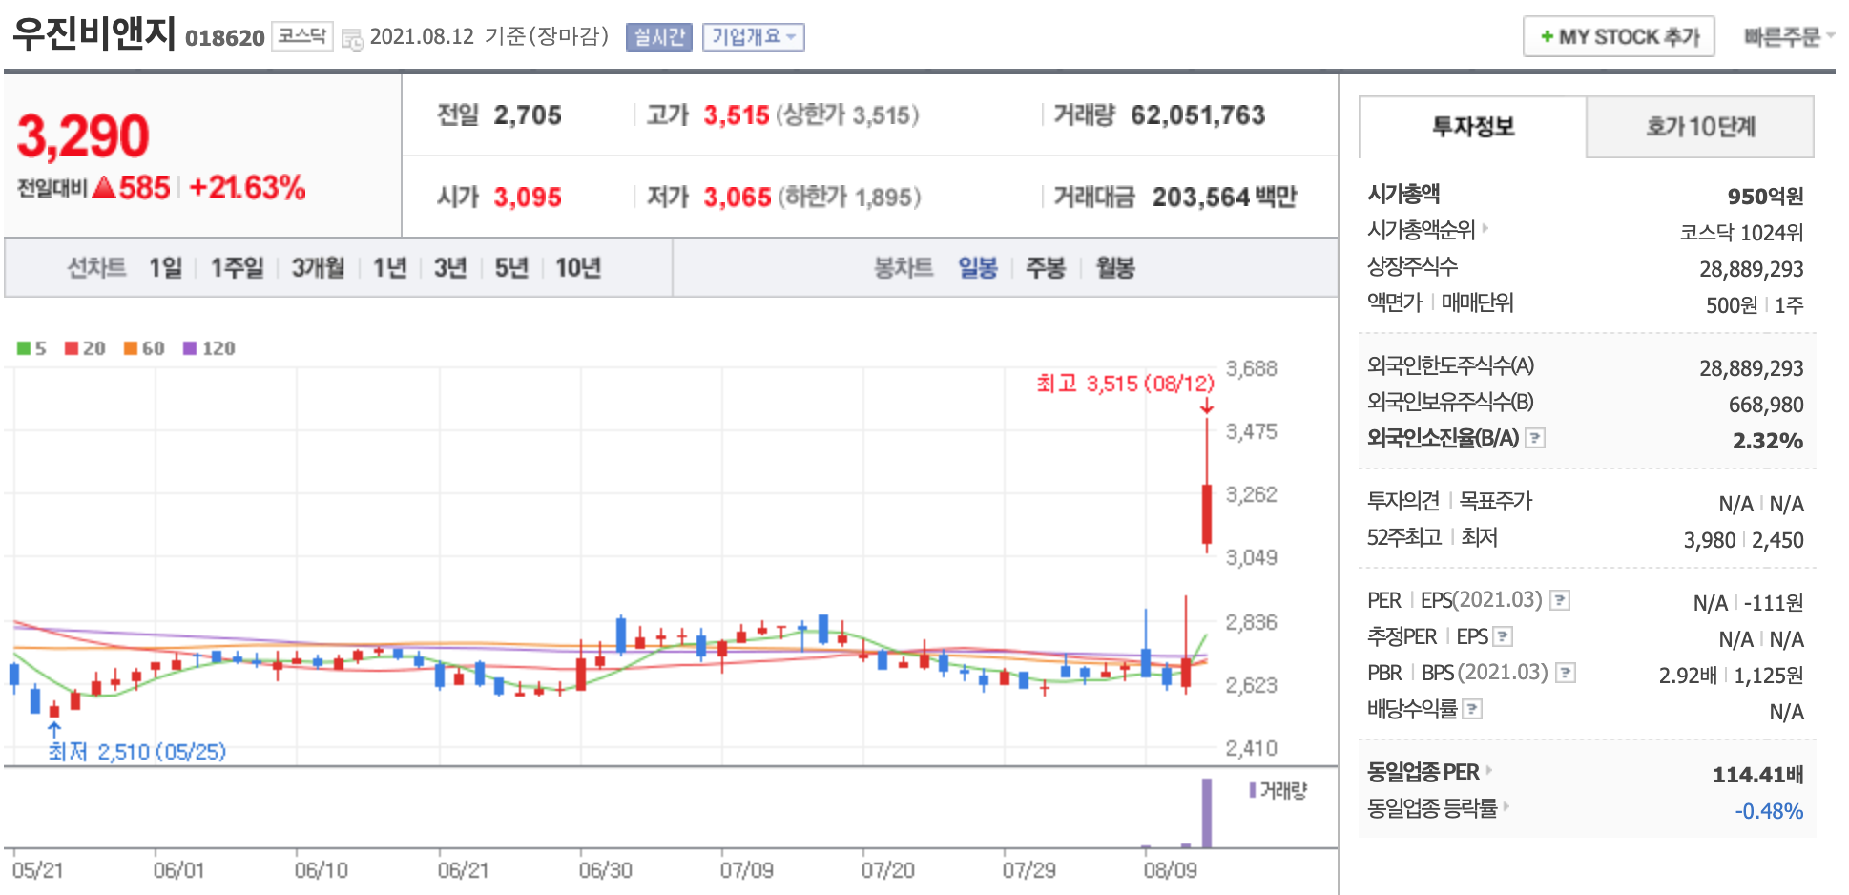Select the 월봉 candle chart
1849x895 pixels.
pyautogui.click(x=1115, y=268)
